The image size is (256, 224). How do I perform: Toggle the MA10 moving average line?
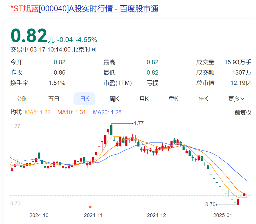[x=71, y=113]
